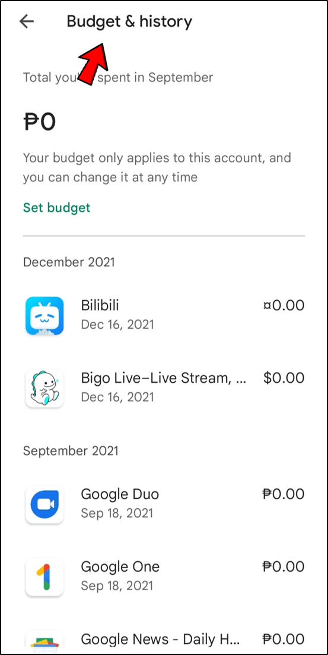Tap the back arrow icon

27,22
